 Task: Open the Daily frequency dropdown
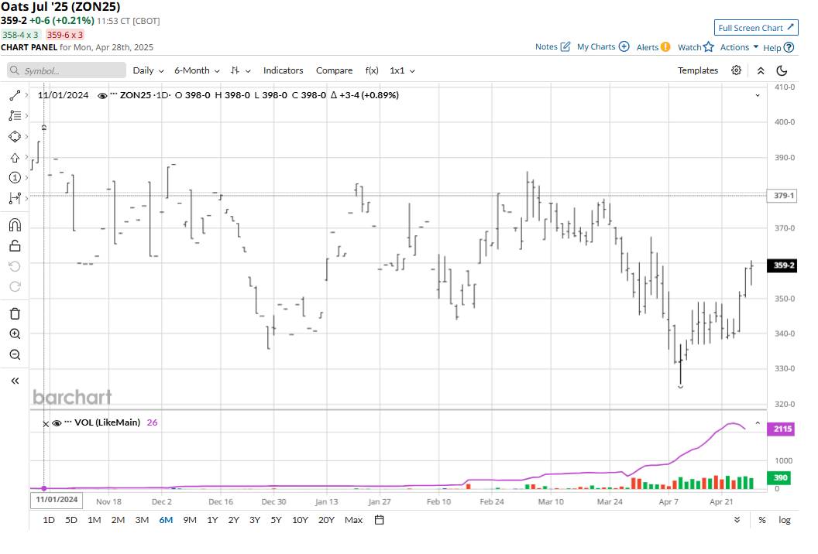click(148, 70)
